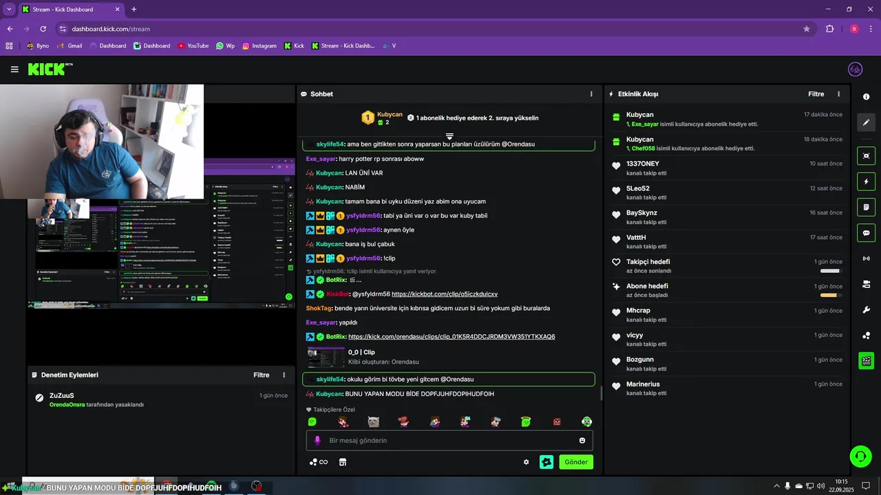Open the hamburger menu beside Kick logo
Viewport: 881px width, 495px height.
(14, 69)
